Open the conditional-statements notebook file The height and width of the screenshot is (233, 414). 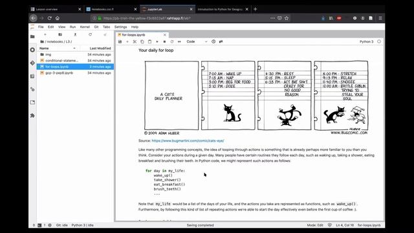(75, 60)
